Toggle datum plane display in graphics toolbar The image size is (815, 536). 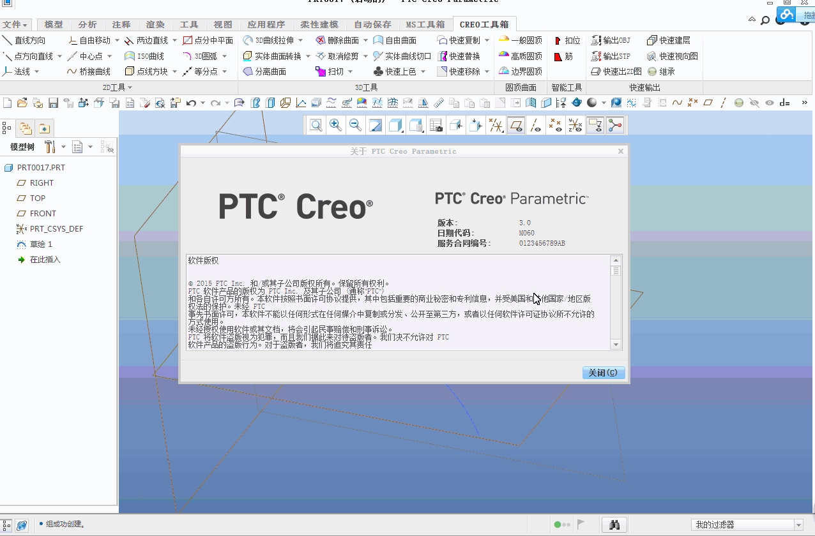pyautogui.click(x=516, y=126)
